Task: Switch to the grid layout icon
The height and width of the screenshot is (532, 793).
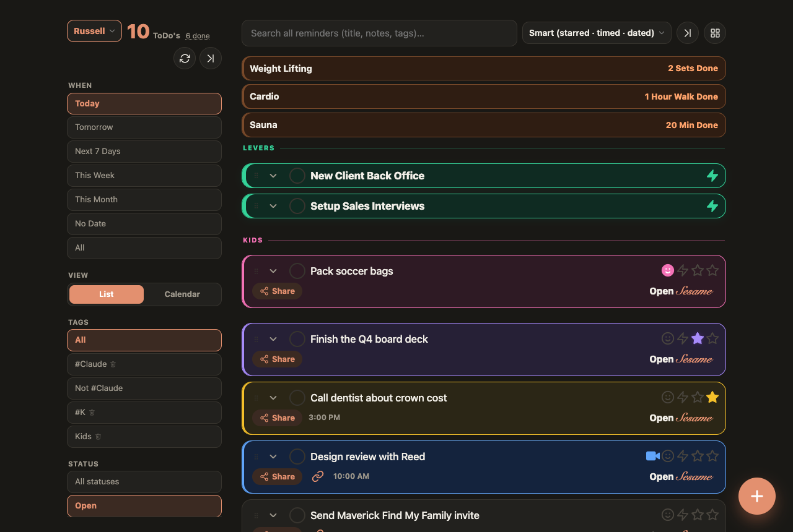Action: (x=715, y=33)
